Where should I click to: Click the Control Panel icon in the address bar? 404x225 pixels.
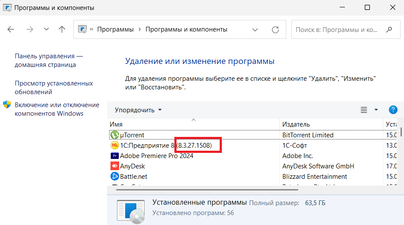point(82,29)
